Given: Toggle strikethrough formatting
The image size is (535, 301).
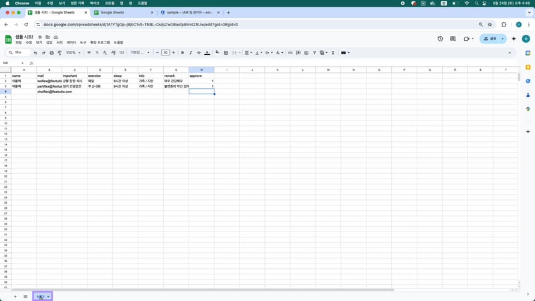Looking at the screenshot, I should click(x=199, y=53).
